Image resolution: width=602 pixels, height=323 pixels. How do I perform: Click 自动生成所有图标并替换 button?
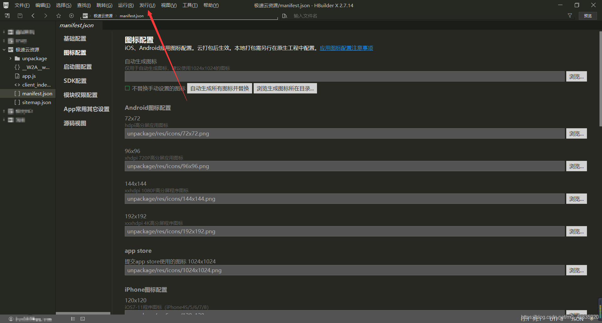pyautogui.click(x=219, y=88)
